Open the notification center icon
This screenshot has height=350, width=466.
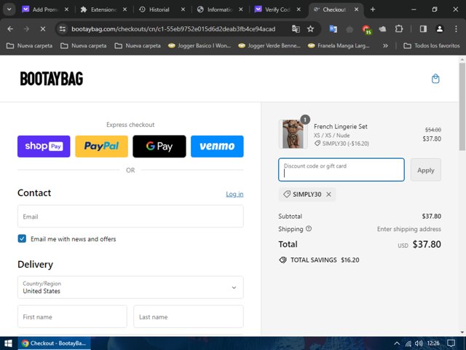451,343
